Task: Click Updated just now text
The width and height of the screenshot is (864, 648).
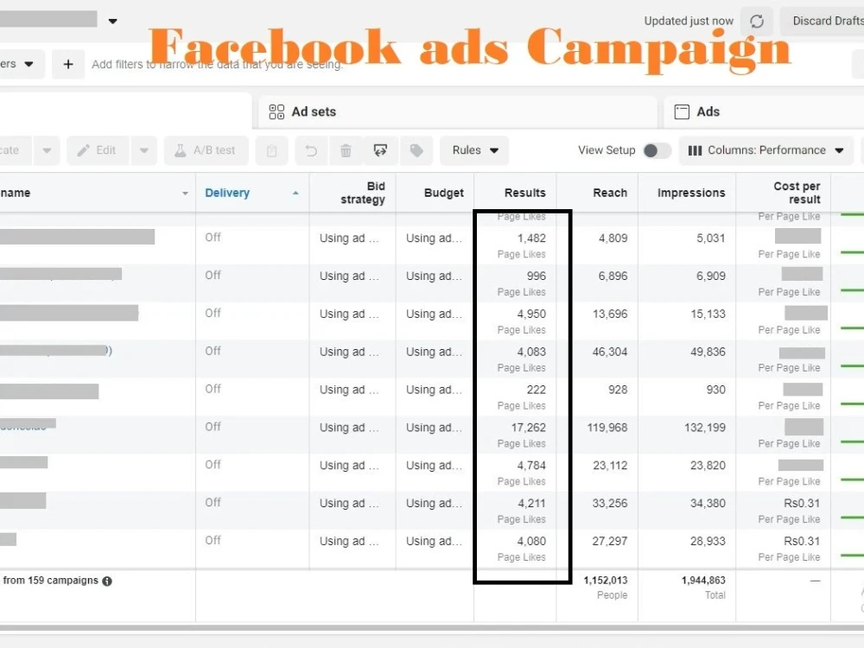Action: point(689,21)
